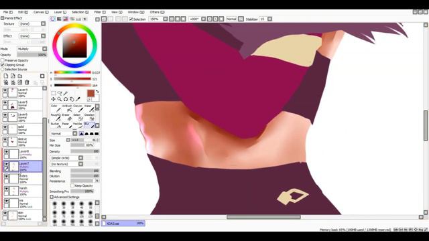Image resolution: width=429 pixels, height=241 pixels.
Task: Create a new layer set folder
Action: 20,76
